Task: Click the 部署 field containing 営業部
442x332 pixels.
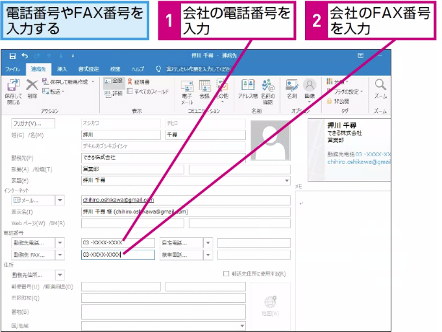Action: pyautogui.click(x=132, y=169)
